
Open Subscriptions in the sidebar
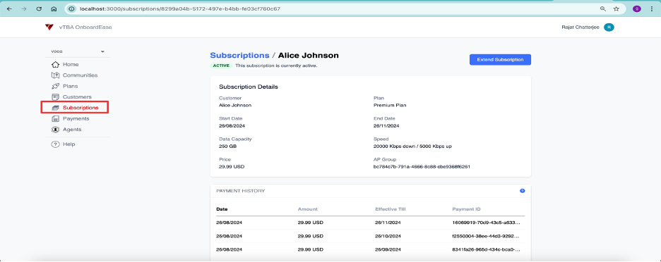pos(81,108)
